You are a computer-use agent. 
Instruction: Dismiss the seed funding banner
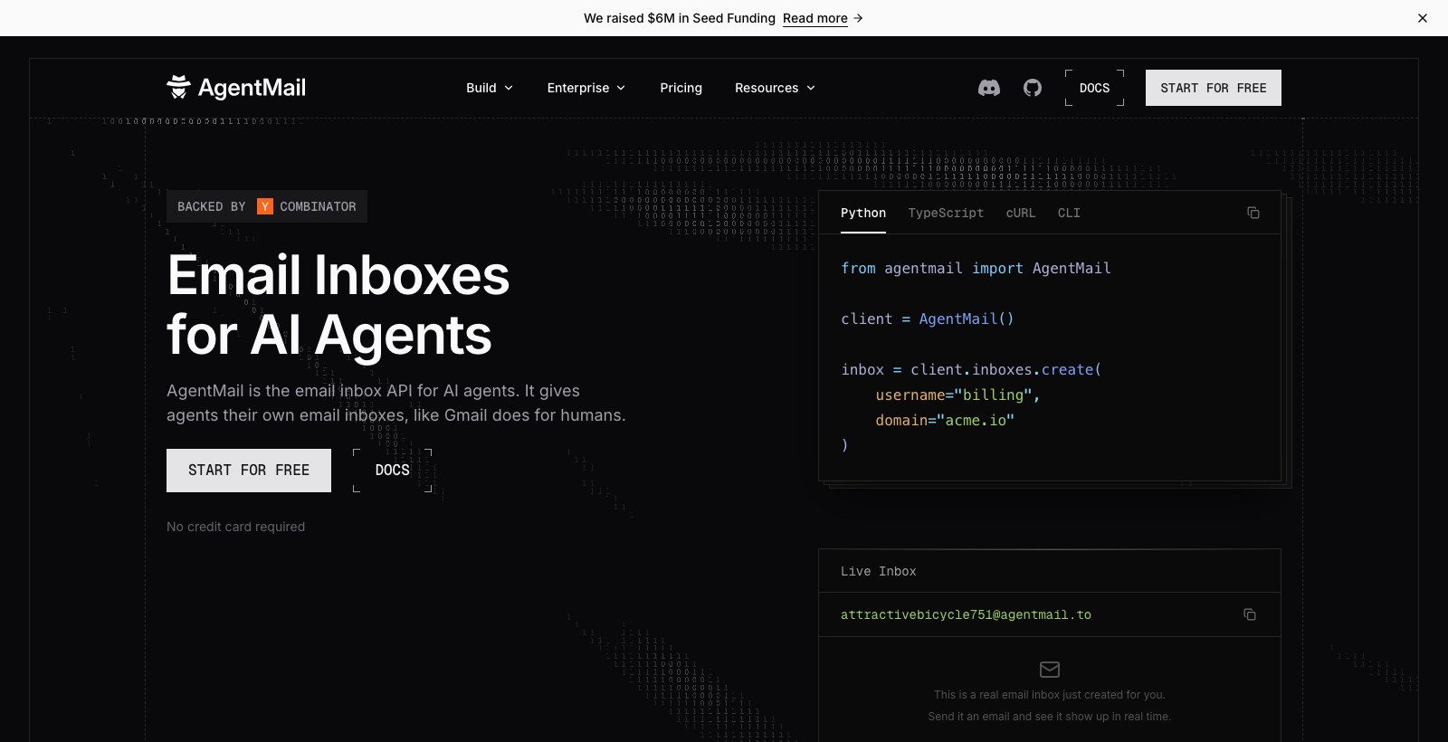point(1423,18)
